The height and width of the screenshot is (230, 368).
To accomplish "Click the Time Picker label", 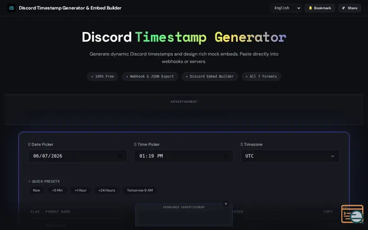I will click(147, 144).
